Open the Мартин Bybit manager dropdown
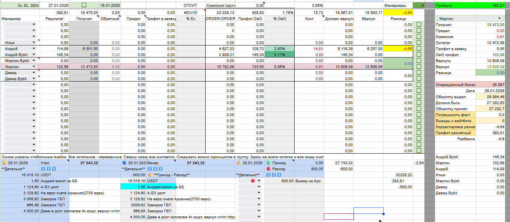This screenshot has width=510, height=222. [x=34, y=61]
